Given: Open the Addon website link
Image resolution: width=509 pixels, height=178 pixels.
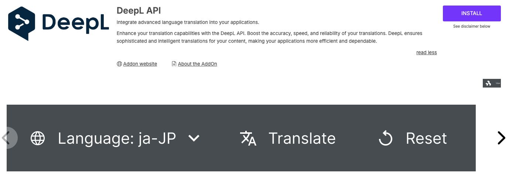Looking at the screenshot, I should tap(140, 64).
